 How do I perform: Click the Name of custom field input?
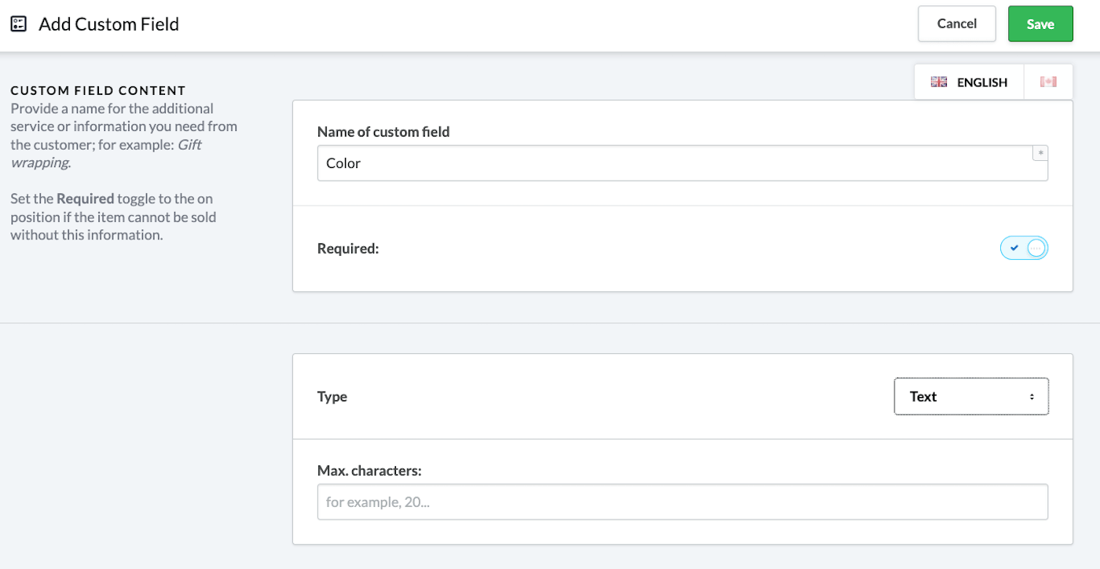click(x=682, y=163)
